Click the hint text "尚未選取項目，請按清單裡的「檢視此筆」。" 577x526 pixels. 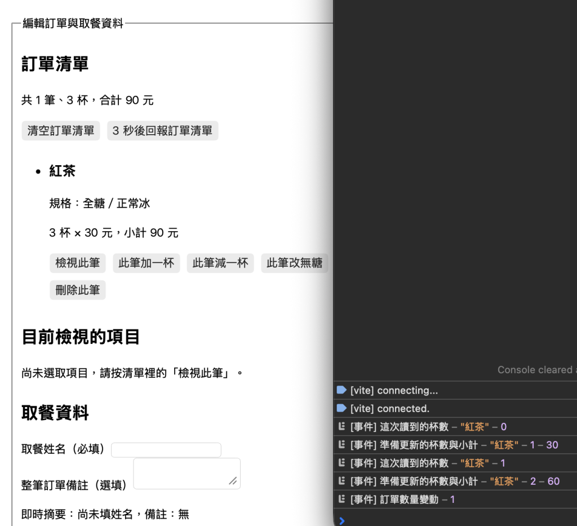coord(132,373)
